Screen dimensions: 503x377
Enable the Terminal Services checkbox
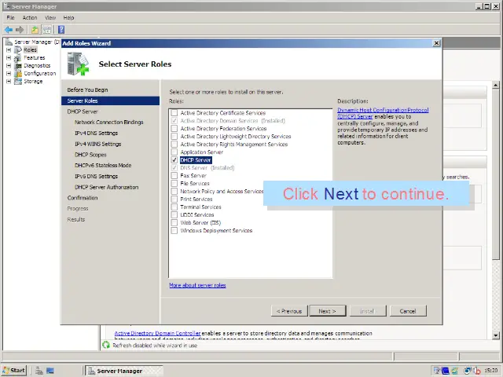point(174,207)
